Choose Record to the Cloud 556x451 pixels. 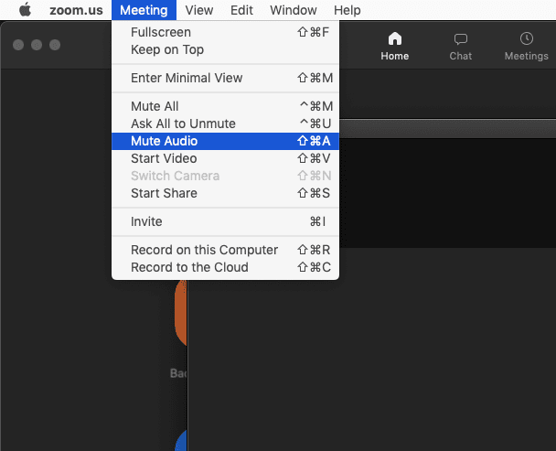225,267
